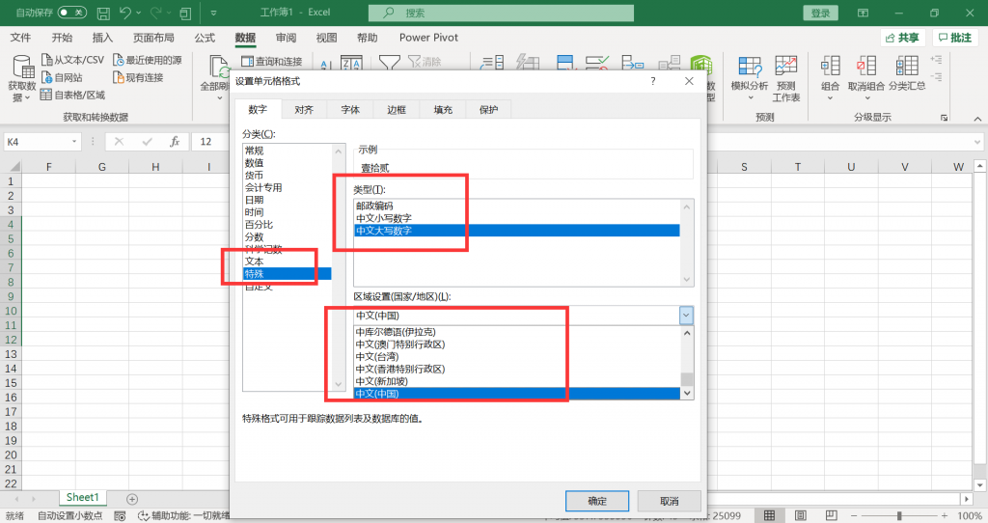
Task: Click the 确定 OK button
Action: pyautogui.click(x=597, y=501)
